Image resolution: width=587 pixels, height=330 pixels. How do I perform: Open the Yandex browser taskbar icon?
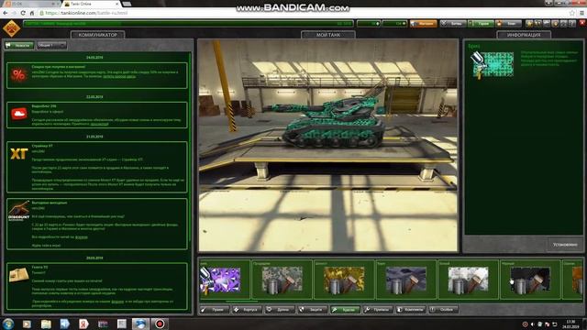tap(83, 324)
